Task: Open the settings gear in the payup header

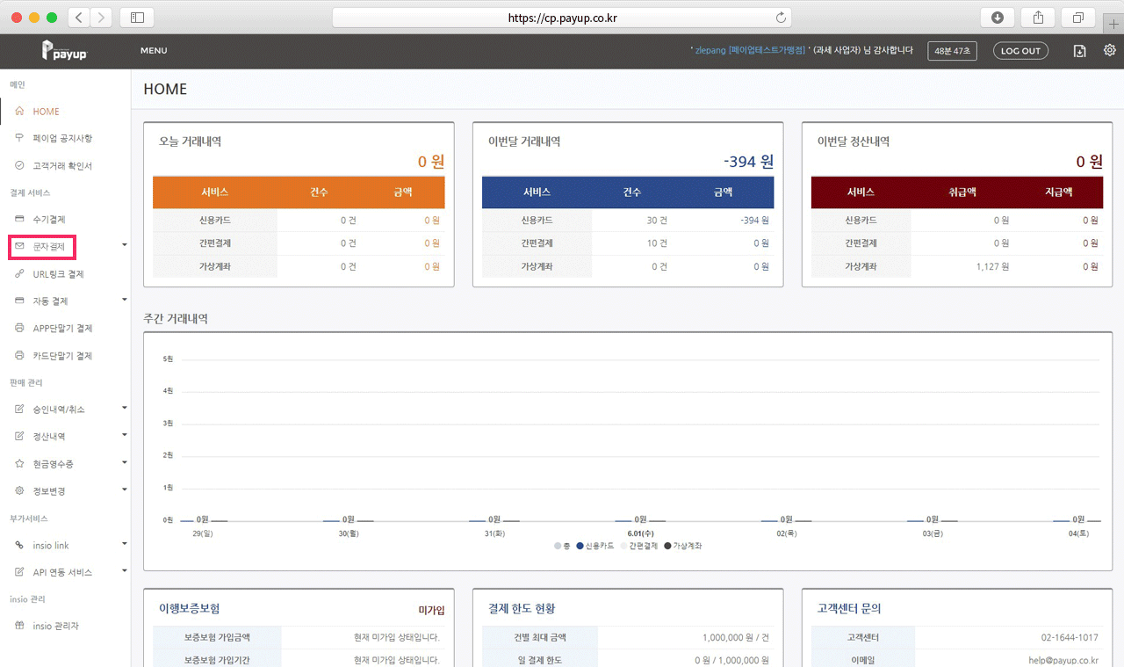Action: click(1109, 51)
